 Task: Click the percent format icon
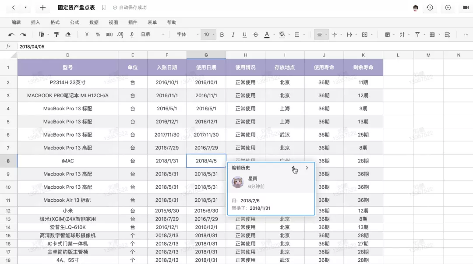point(98,35)
